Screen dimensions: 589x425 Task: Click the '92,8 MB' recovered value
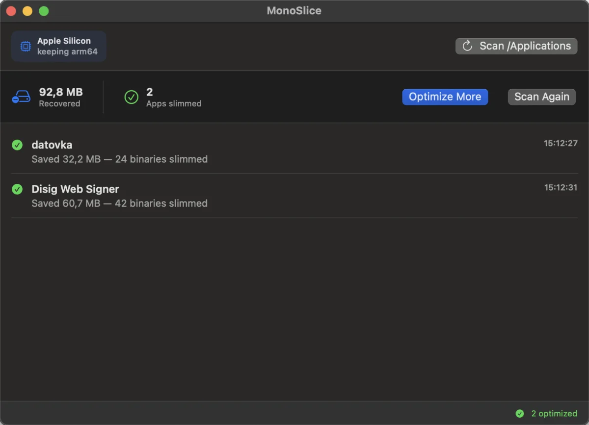click(61, 92)
